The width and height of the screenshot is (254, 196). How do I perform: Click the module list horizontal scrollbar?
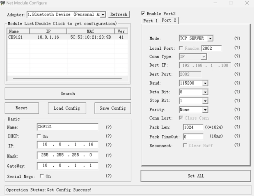click(67, 78)
